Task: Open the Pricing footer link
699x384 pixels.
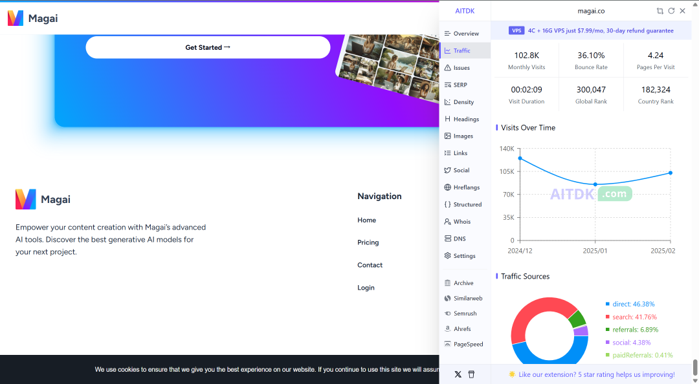Action: 368,242
